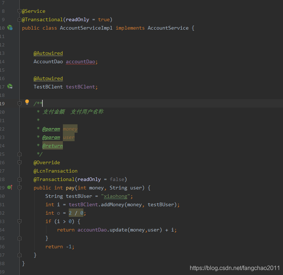The image size is (283, 275).
Task: Click the addMoney method call
Action: tap(113, 204)
